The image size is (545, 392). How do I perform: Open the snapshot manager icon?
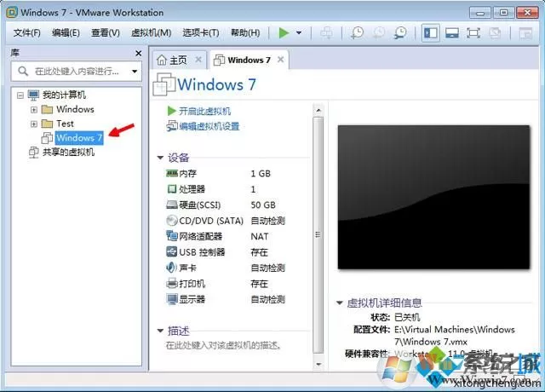tap(400, 33)
